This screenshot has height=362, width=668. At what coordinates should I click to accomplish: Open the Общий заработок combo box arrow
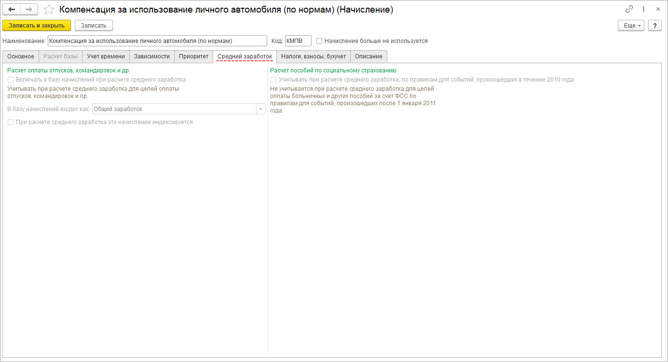[x=261, y=109]
